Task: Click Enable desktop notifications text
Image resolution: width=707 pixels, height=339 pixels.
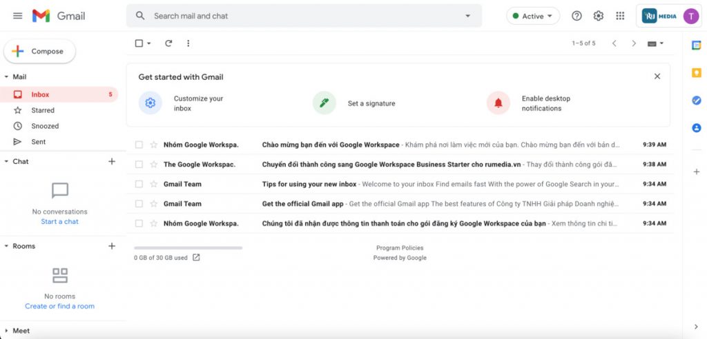Action: (x=546, y=103)
